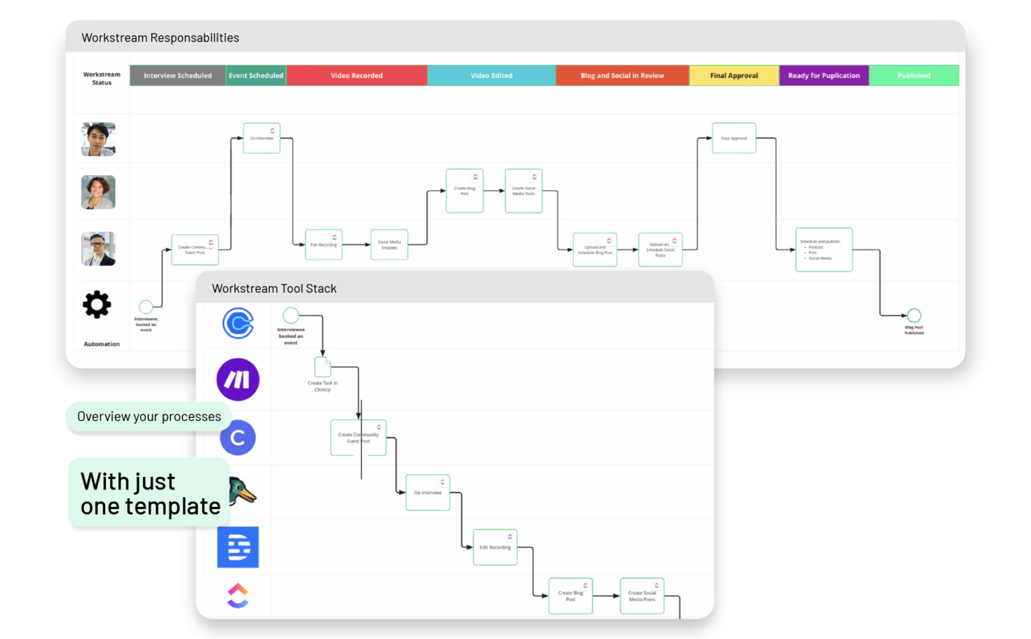Click Edit Recording node in Responsibilities diagram
Screen dimensions: 1031x639
point(324,245)
